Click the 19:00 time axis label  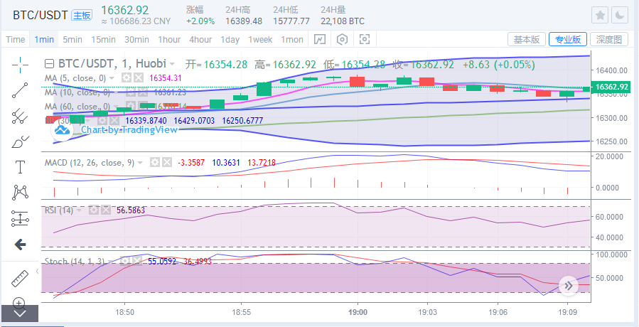[358, 312]
